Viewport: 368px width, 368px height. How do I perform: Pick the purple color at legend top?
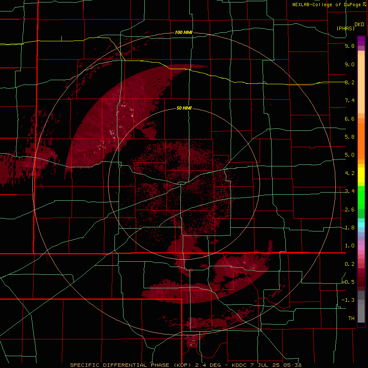click(x=361, y=41)
